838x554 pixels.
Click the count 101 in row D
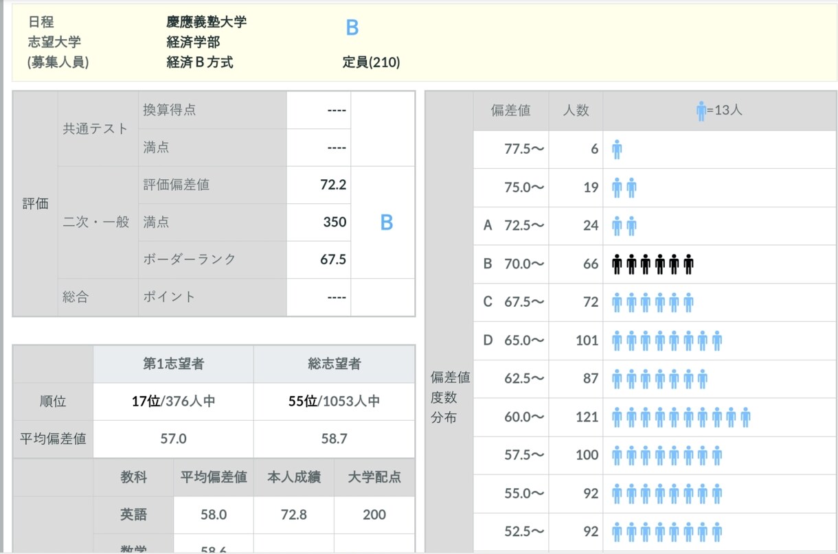(x=587, y=340)
